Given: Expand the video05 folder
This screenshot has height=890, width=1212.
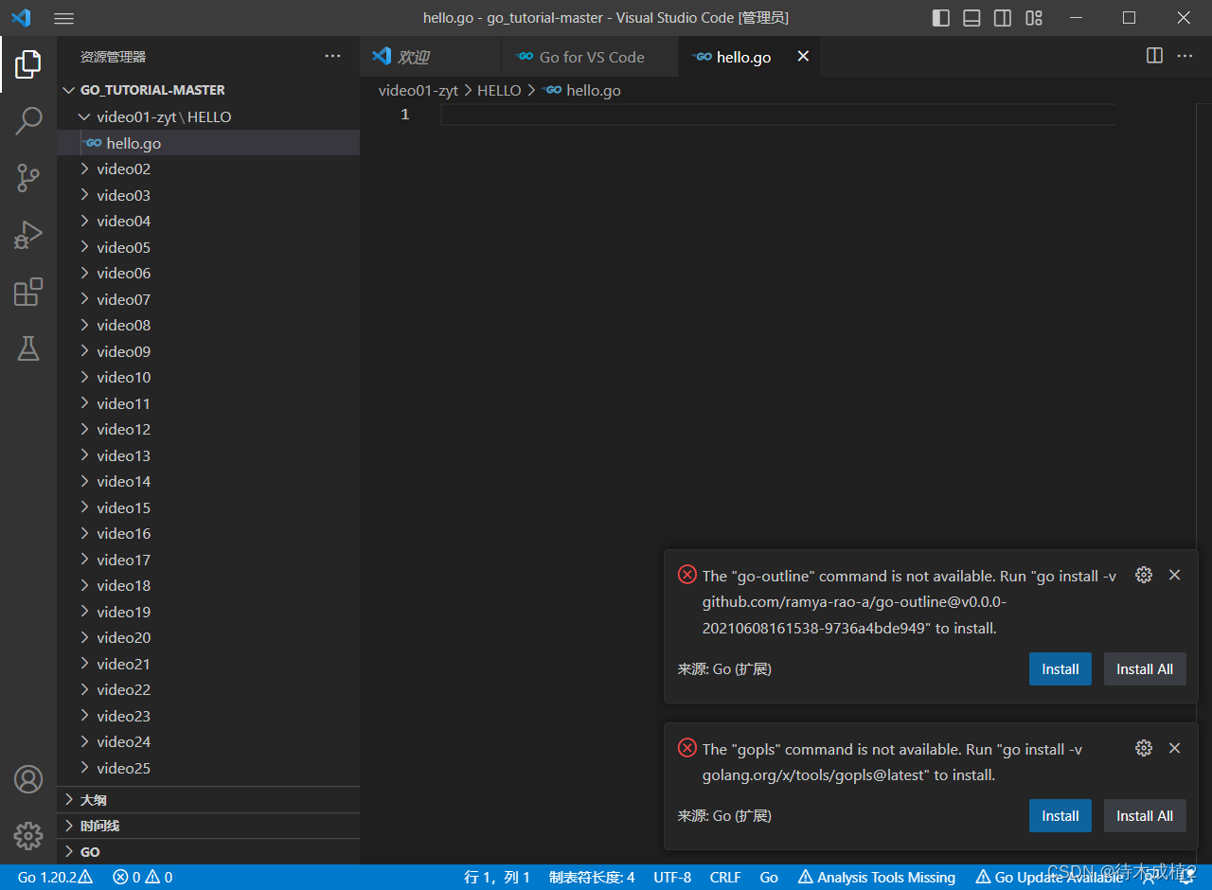Looking at the screenshot, I should pyautogui.click(x=208, y=247).
